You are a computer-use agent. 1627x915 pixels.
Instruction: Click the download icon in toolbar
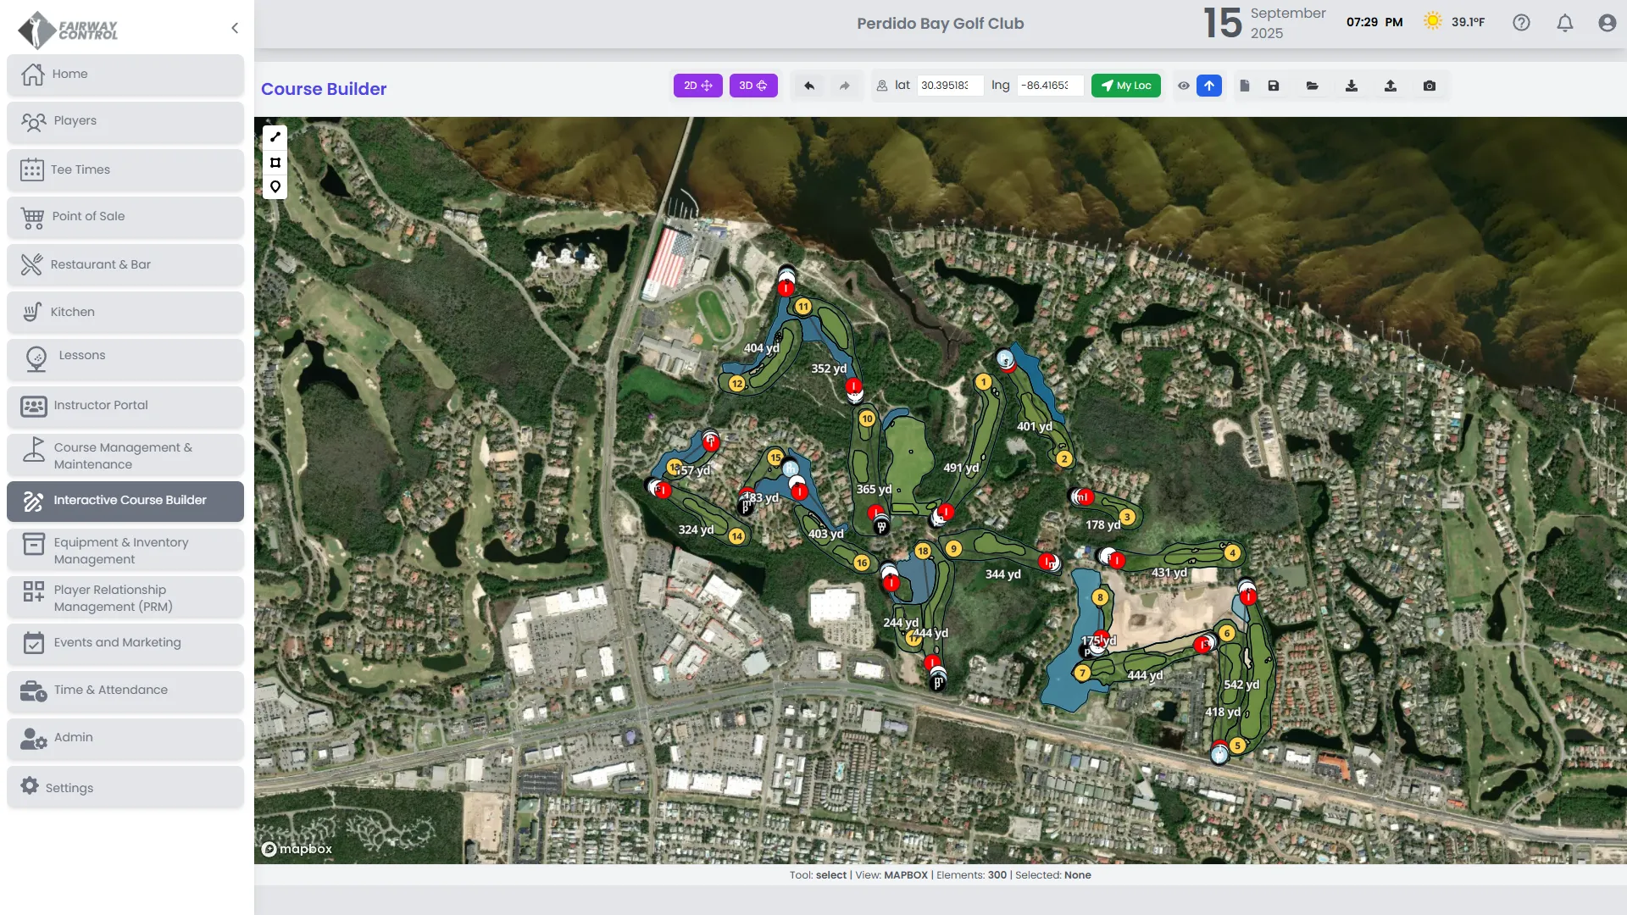[1352, 86]
